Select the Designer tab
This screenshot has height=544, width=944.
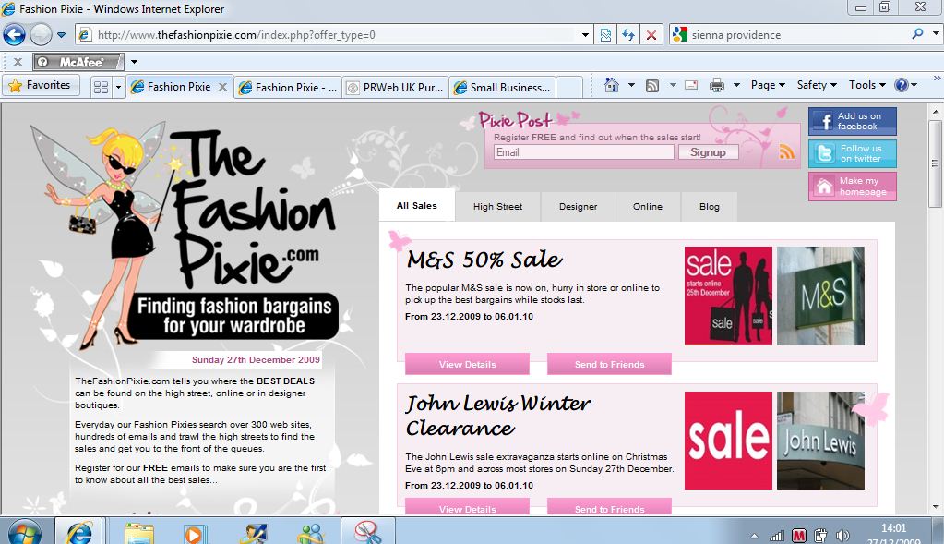click(x=578, y=207)
